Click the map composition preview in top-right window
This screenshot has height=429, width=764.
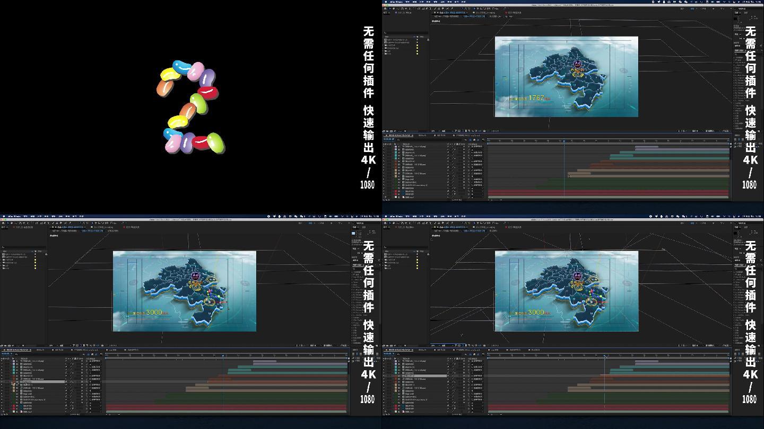click(x=566, y=77)
